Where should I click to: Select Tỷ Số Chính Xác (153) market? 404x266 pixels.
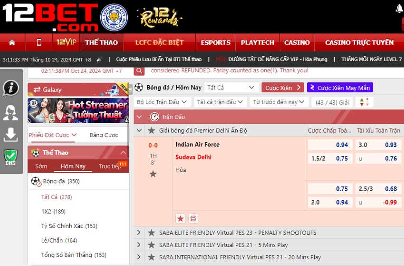[69, 226]
